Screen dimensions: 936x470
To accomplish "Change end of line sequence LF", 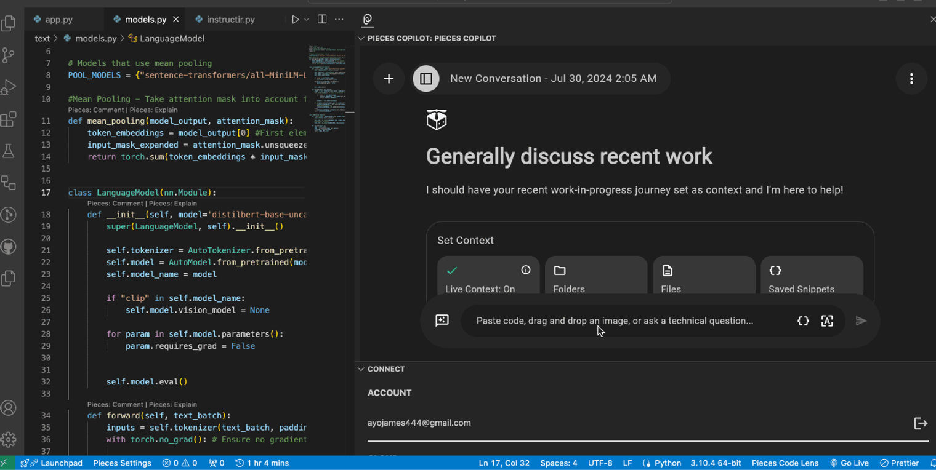I will click(627, 463).
